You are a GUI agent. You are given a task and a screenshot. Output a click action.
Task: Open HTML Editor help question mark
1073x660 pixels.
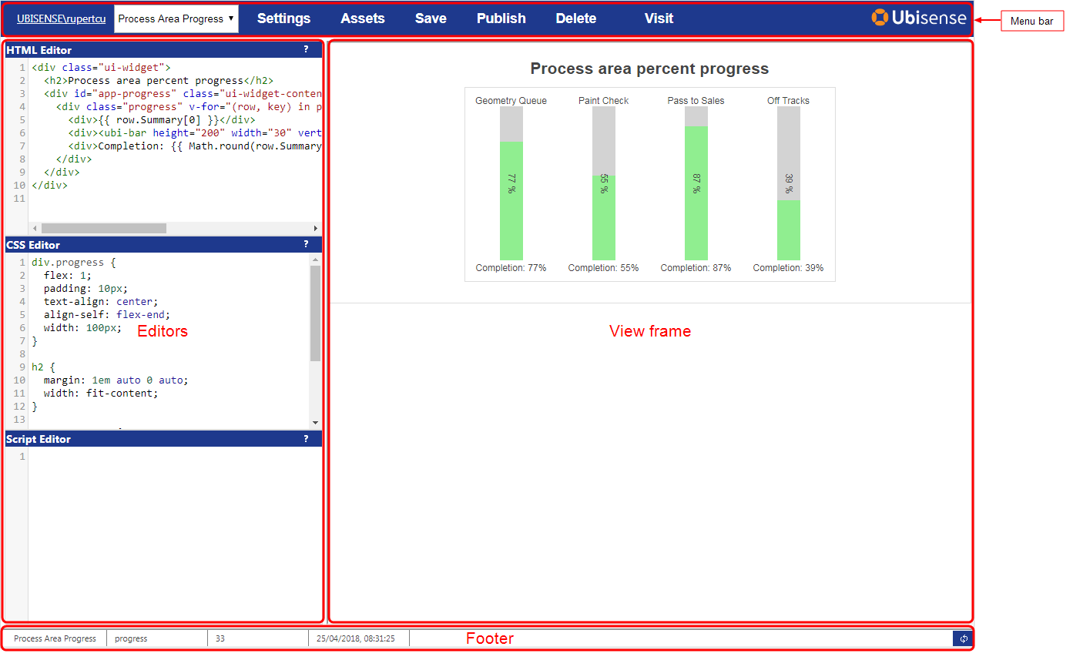[306, 49]
